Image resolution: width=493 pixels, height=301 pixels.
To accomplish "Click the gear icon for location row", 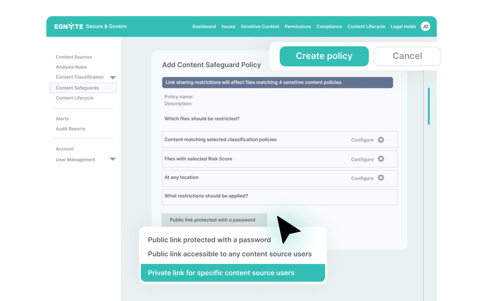I will (381, 178).
